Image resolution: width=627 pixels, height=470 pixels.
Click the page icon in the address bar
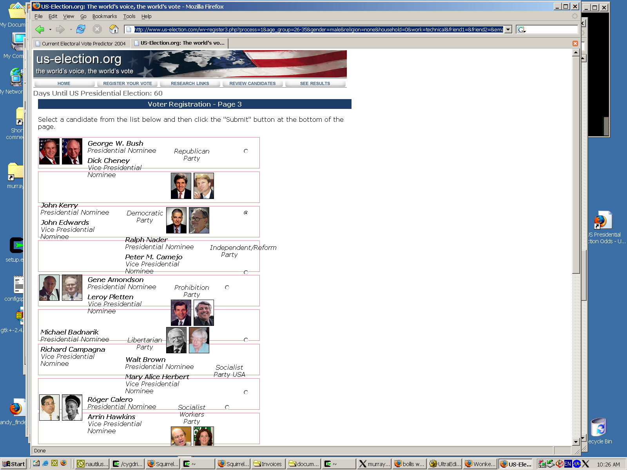[x=129, y=29]
